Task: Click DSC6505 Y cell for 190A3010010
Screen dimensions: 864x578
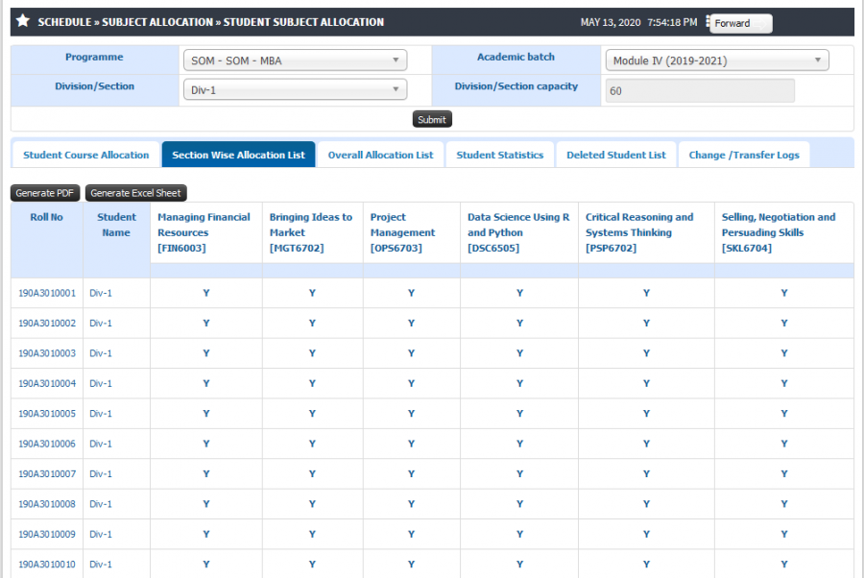Action: 519,565
